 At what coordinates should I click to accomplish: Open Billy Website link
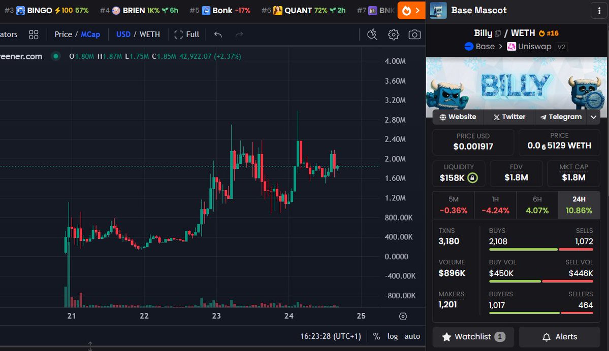click(x=458, y=117)
